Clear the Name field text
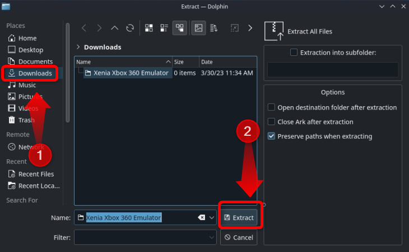The image size is (409, 252). coord(201,217)
